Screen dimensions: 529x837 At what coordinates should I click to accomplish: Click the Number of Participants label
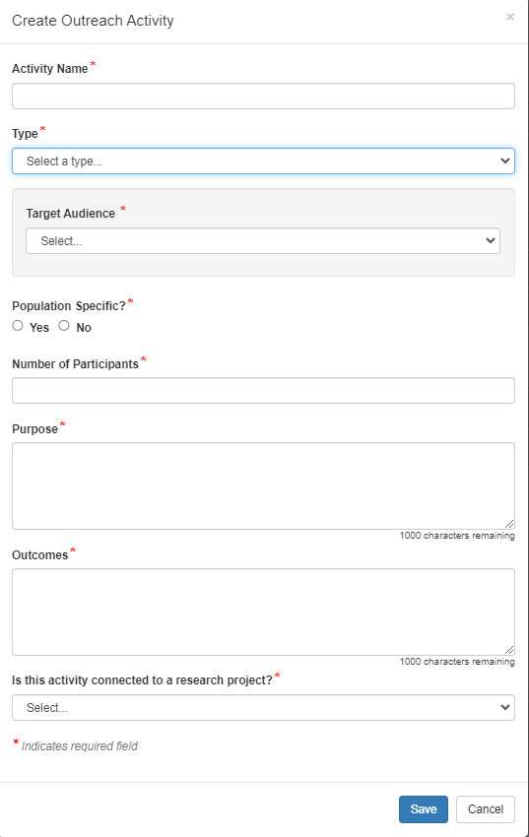(x=75, y=364)
